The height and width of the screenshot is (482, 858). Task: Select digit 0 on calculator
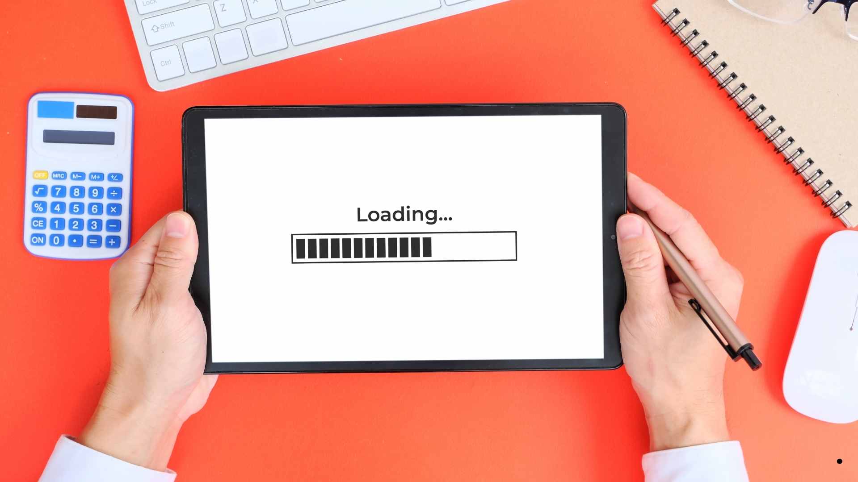pos(58,241)
